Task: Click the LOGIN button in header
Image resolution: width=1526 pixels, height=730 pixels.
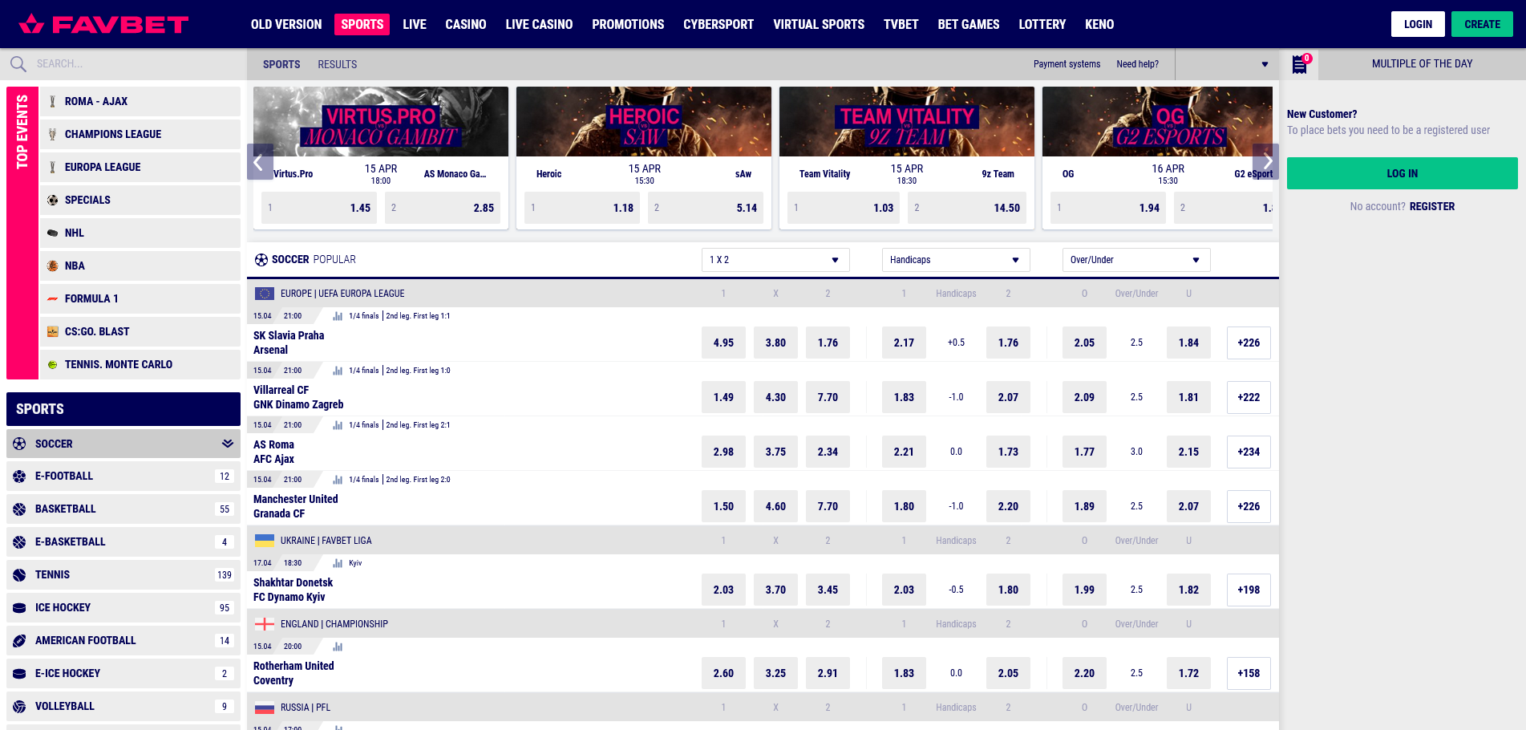Action: pos(1418,24)
